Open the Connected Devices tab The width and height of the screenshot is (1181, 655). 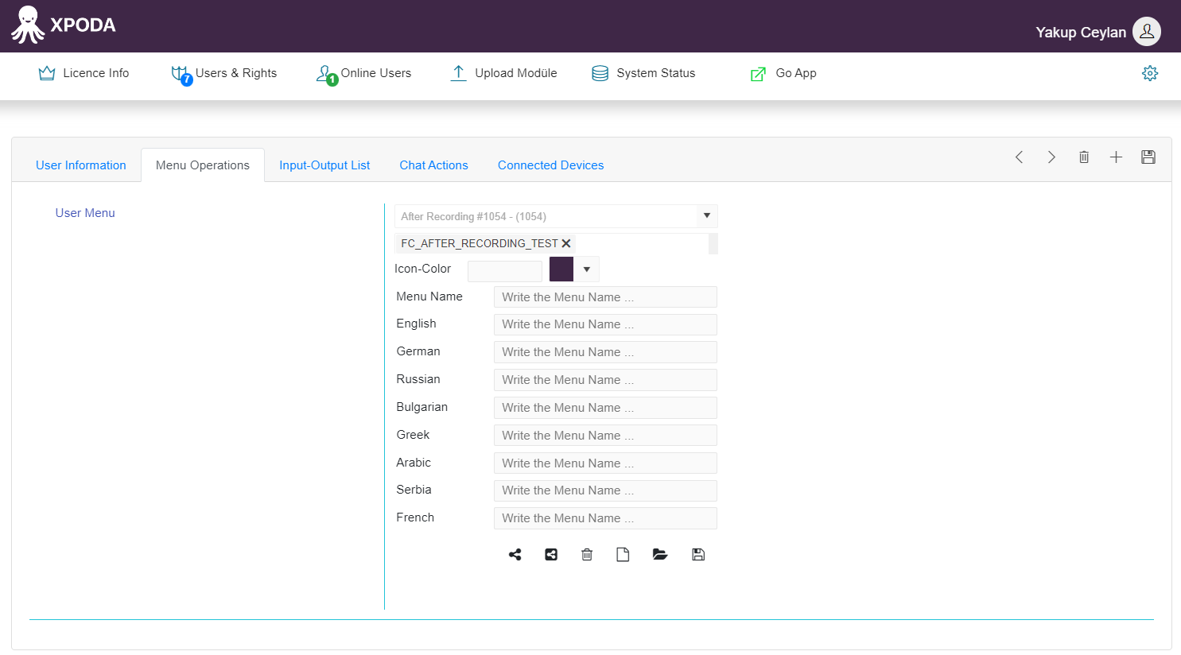tap(550, 165)
